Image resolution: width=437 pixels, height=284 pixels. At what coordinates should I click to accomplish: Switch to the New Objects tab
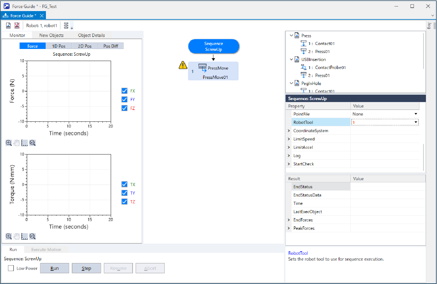51,35
